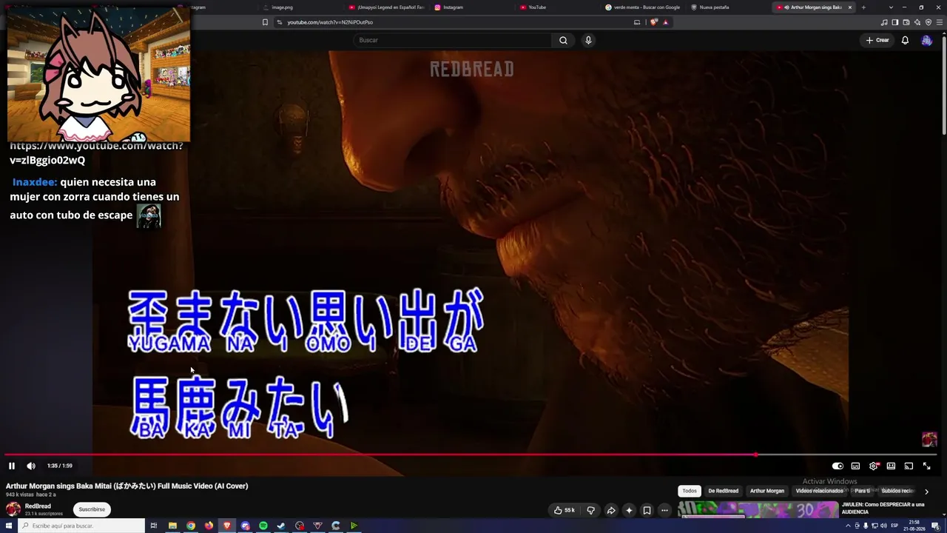Image resolution: width=947 pixels, height=533 pixels.
Task: Select the Arthur Morgan filter chip
Action: pyautogui.click(x=767, y=491)
